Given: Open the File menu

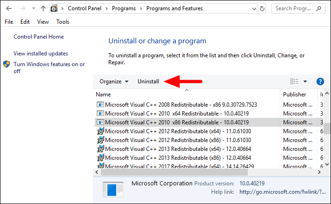Looking at the screenshot, I should click(9, 22).
